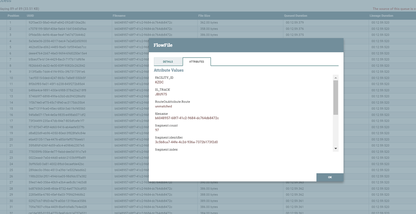This screenshot has height=214, width=416.
Task: Click UUID 02927cb7-8fd3-4a79-a00d-1319bece3586
Action: (x=57, y=201)
